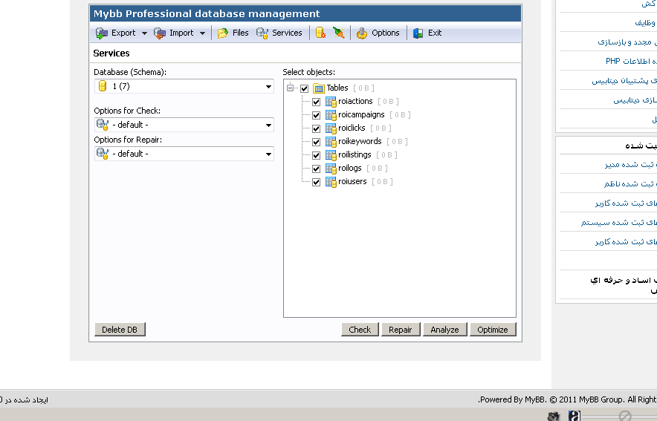Toggle the roikeywords table checkbox

click(x=317, y=142)
